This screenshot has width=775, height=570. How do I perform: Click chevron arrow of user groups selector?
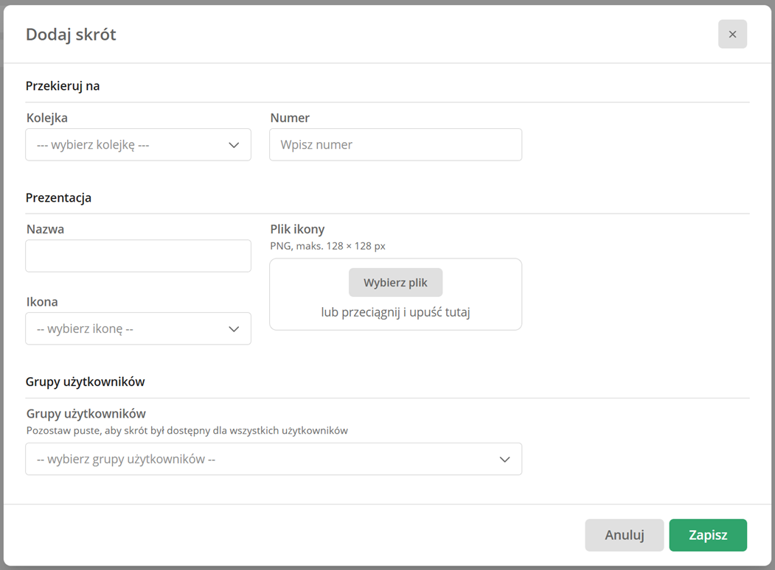coord(504,460)
